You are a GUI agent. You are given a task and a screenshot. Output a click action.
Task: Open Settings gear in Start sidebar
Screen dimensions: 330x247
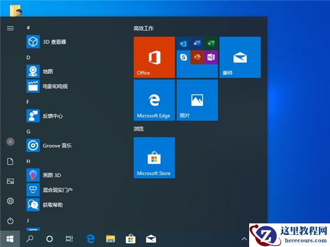[10, 201]
